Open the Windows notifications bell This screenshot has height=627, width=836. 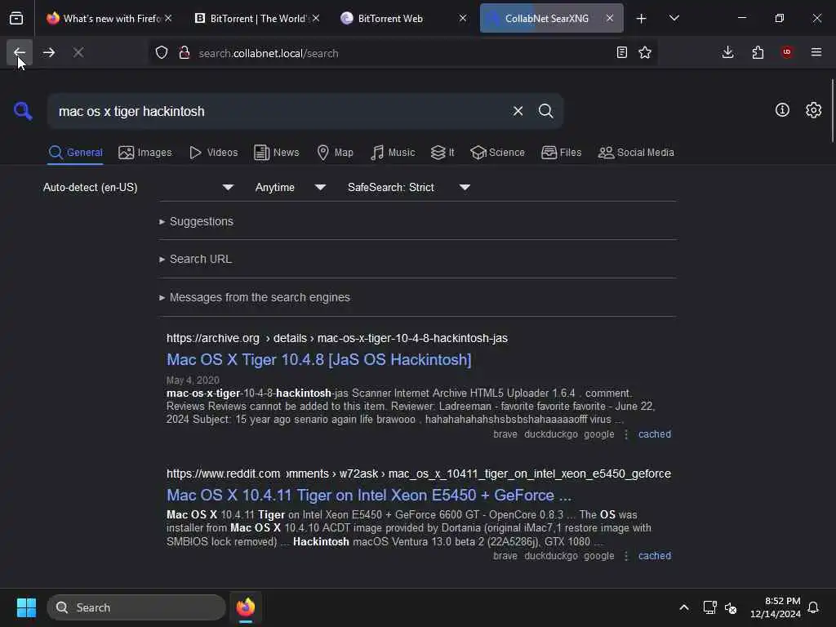coord(813,607)
